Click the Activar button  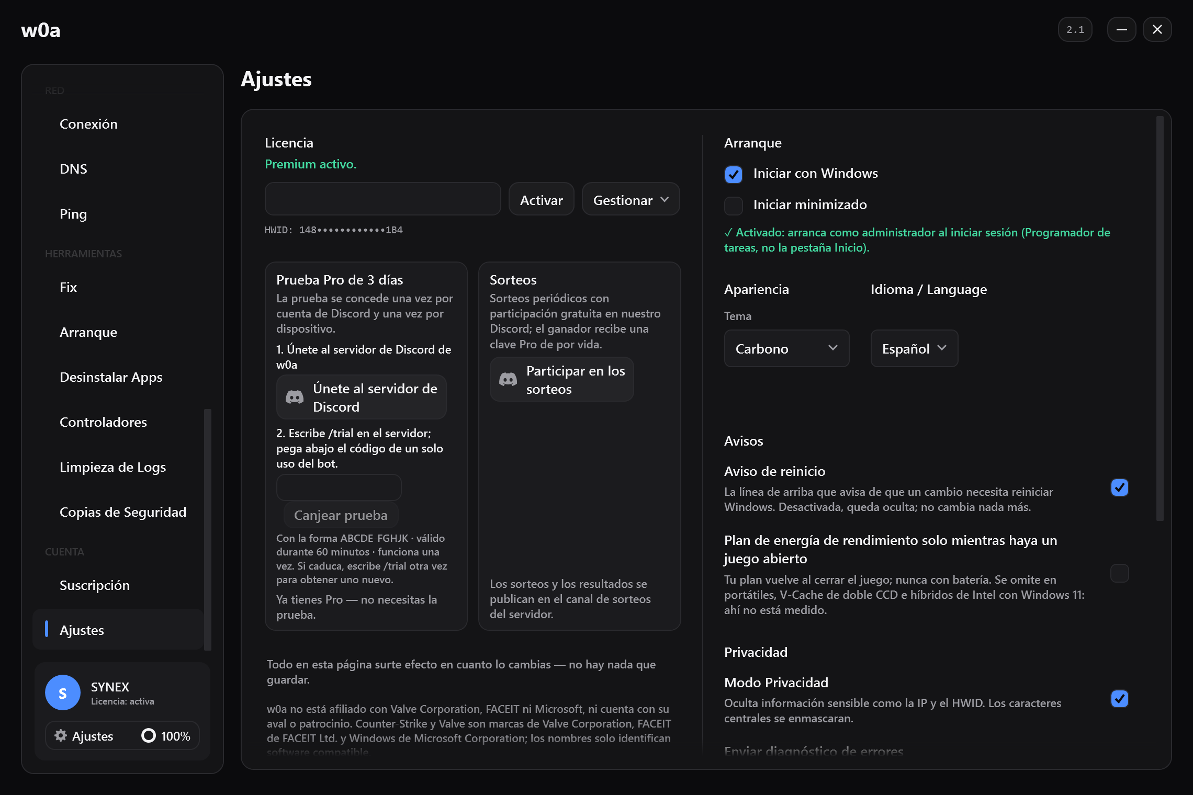(x=542, y=199)
